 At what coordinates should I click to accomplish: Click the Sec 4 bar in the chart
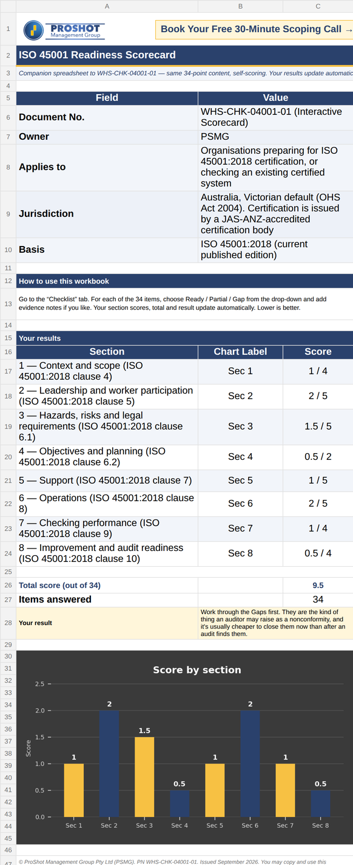click(180, 804)
